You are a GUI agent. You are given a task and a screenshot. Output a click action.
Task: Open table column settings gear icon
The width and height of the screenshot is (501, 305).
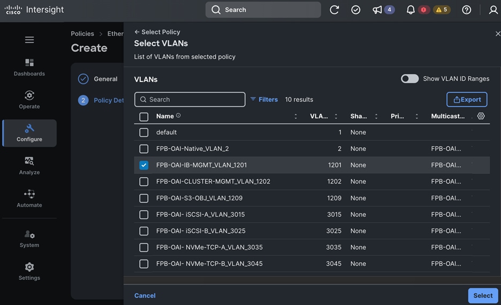coord(481,116)
